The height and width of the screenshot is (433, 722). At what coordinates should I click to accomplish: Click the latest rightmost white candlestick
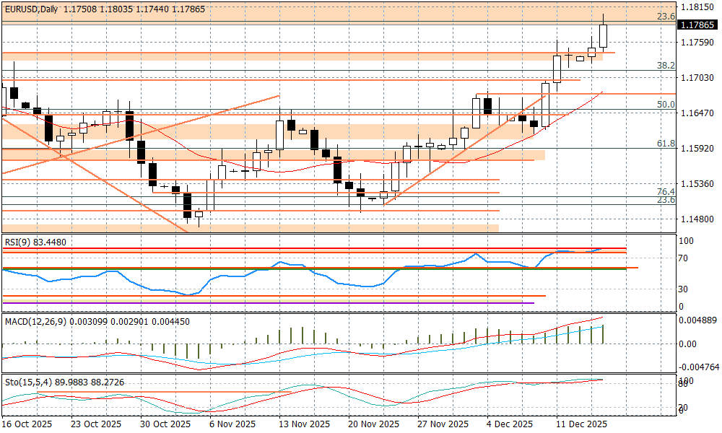tap(603, 35)
